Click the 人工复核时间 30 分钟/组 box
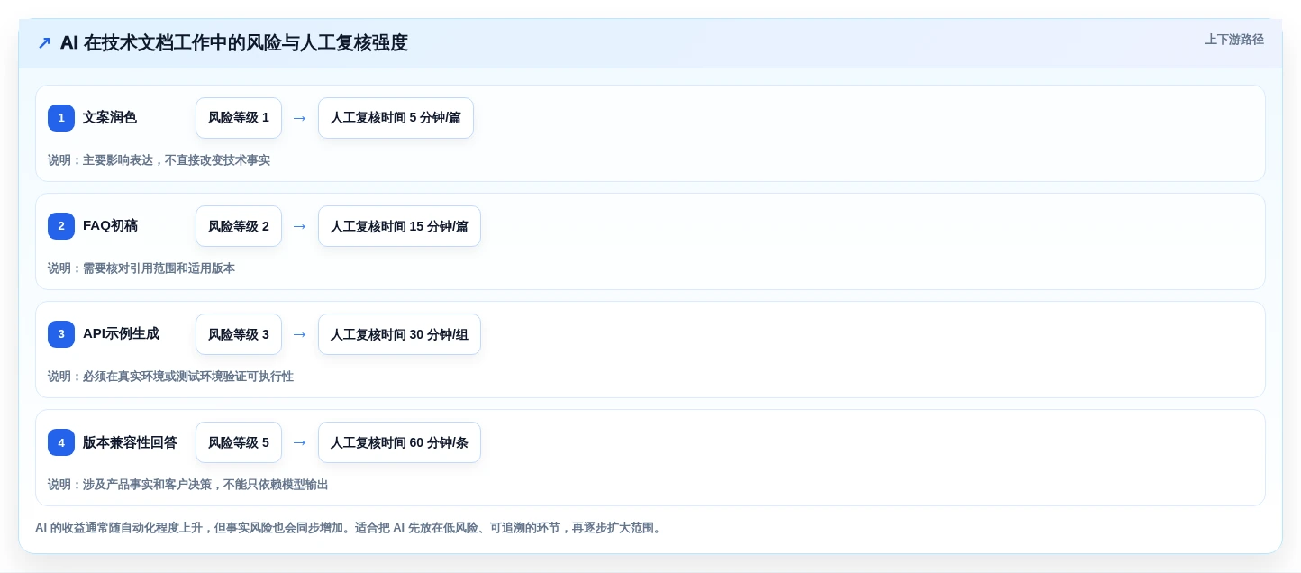 click(x=399, y=334)
